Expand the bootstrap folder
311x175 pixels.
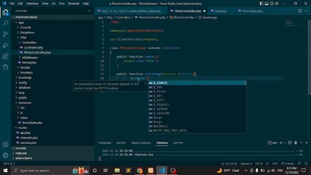pyautogui.click(x=25, y=78)
